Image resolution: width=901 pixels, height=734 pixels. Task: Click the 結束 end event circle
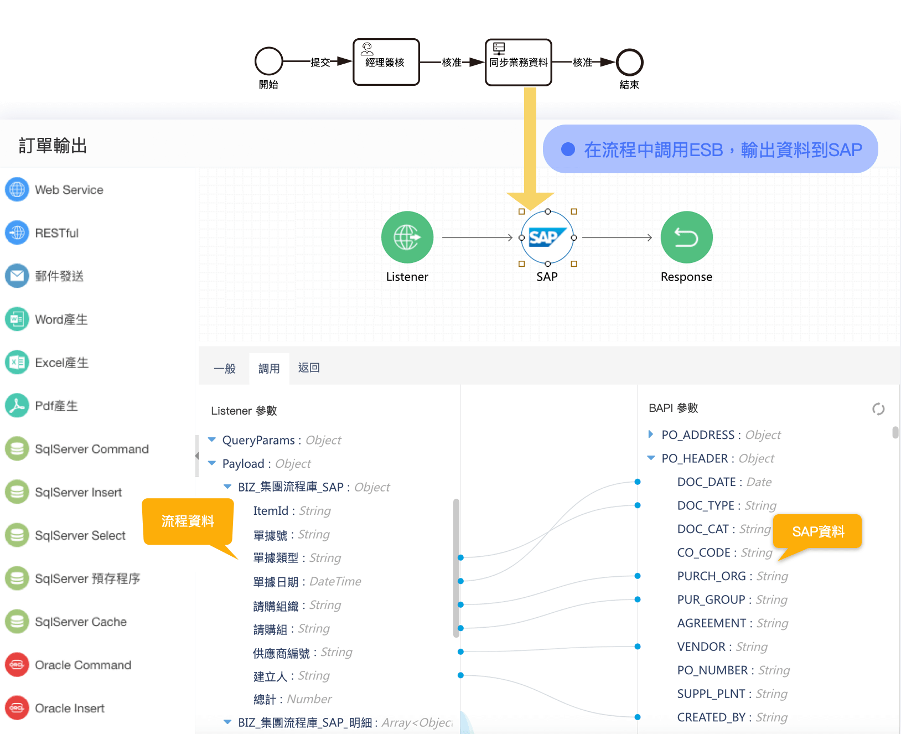[x=630, y=62]
